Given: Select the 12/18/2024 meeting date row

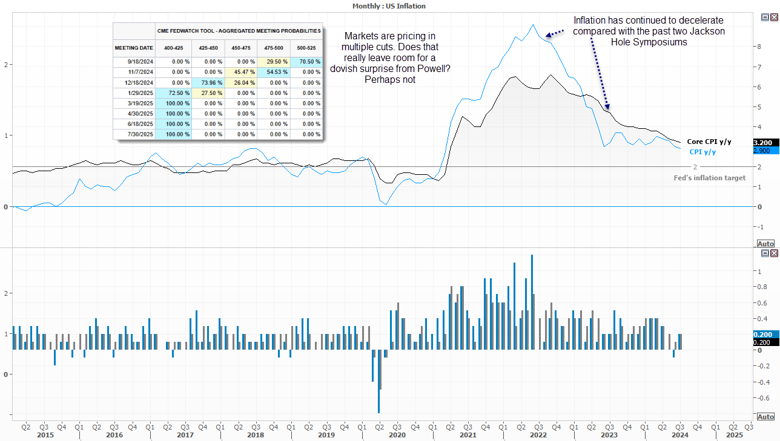Looking at the screenshot, I should coord(217,82).
